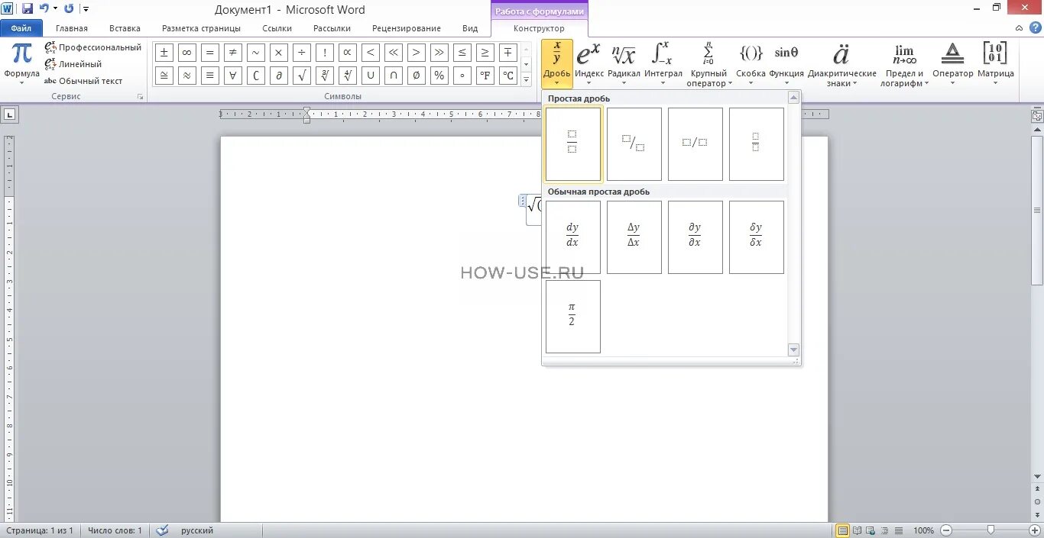Click the Redo icon in title bar
The width and height of the screenshot is (1044, 538).
(x=69, y=8)
